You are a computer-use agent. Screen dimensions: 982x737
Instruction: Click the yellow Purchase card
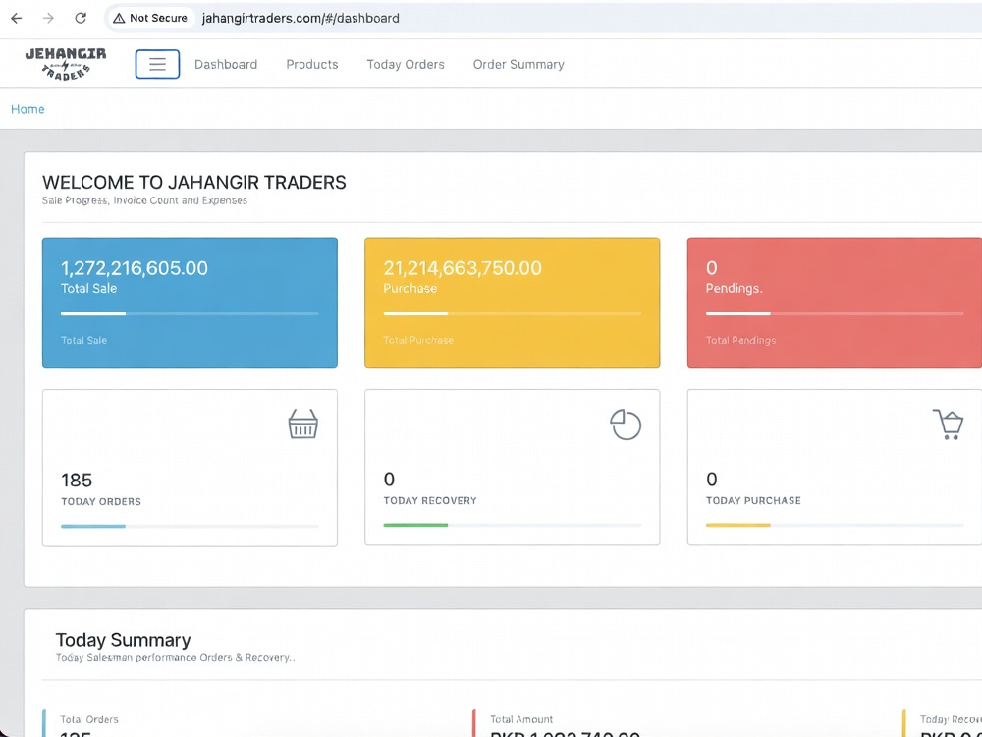(x=513, y=302)
